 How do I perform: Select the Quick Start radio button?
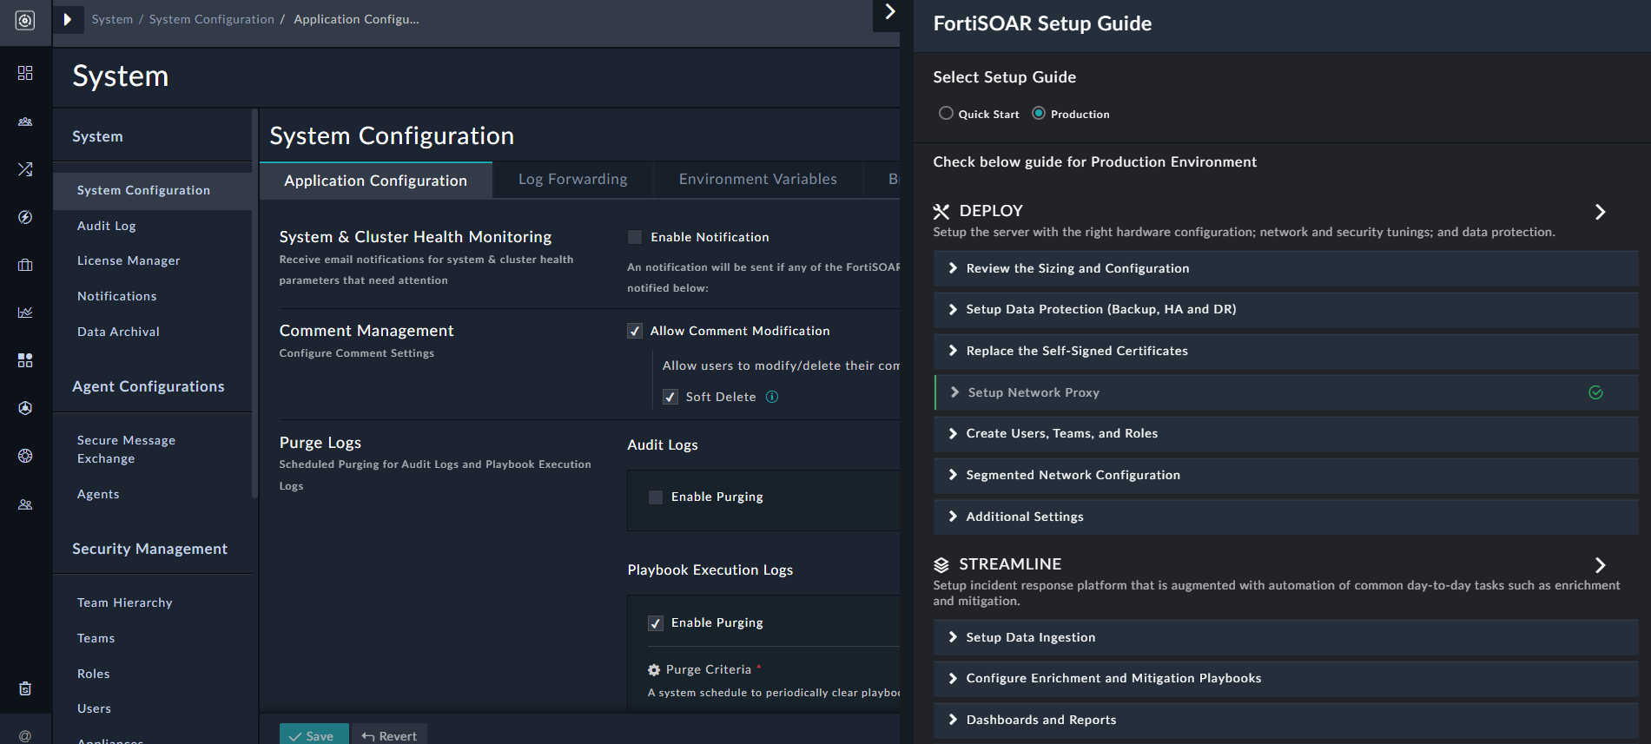(x=946, y=113)
